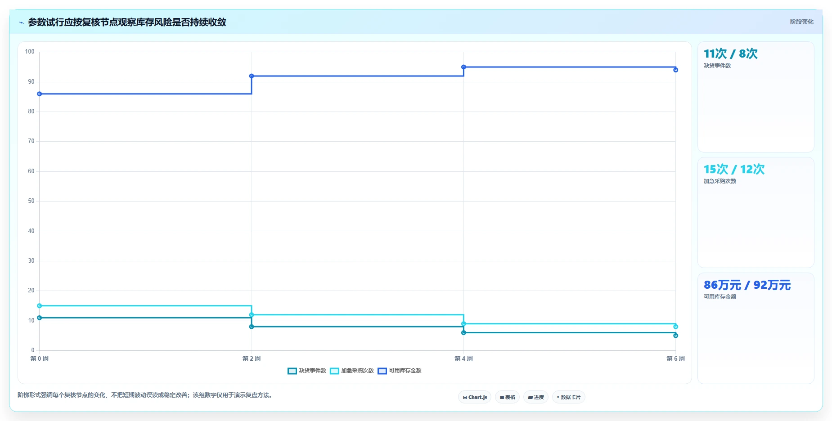Click the 进度 tag button
The width and height of the screenshot is (832, 421).
(x=536, y=397)
